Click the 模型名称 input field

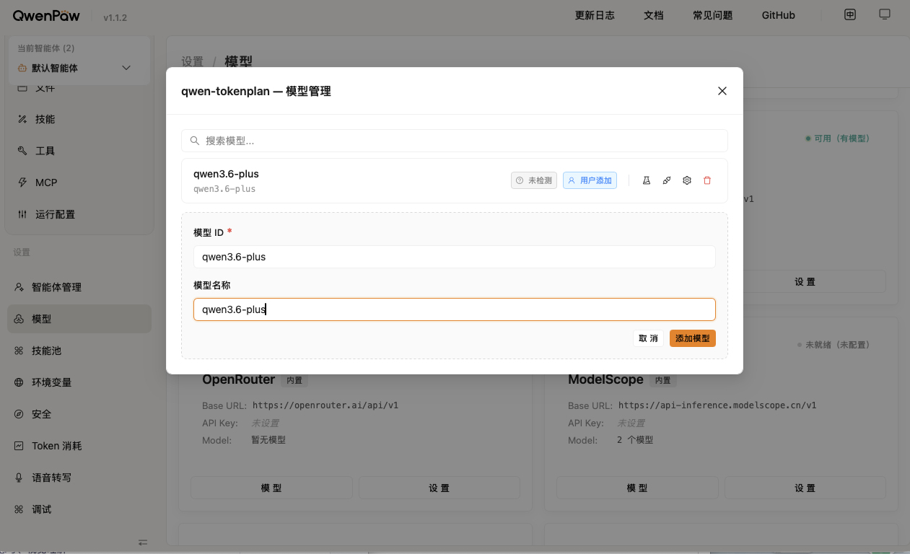tap(455, 309)
